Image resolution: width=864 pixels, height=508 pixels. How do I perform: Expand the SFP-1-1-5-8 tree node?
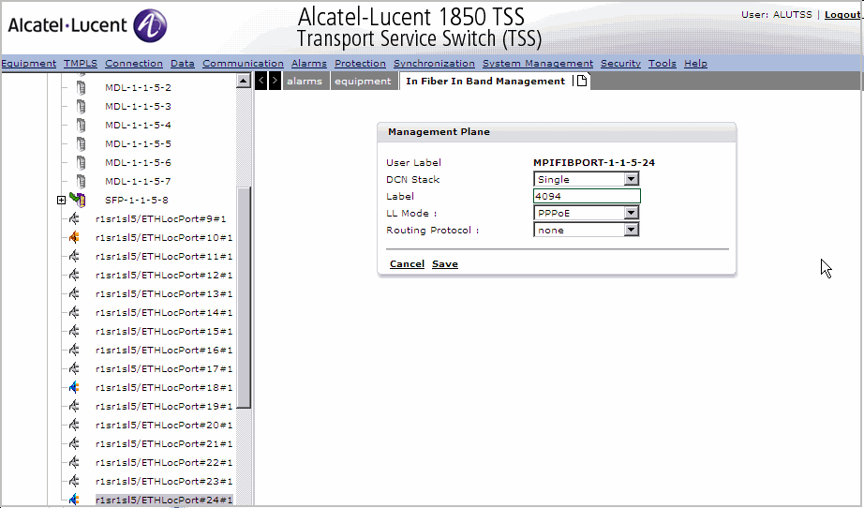point(61,200)
